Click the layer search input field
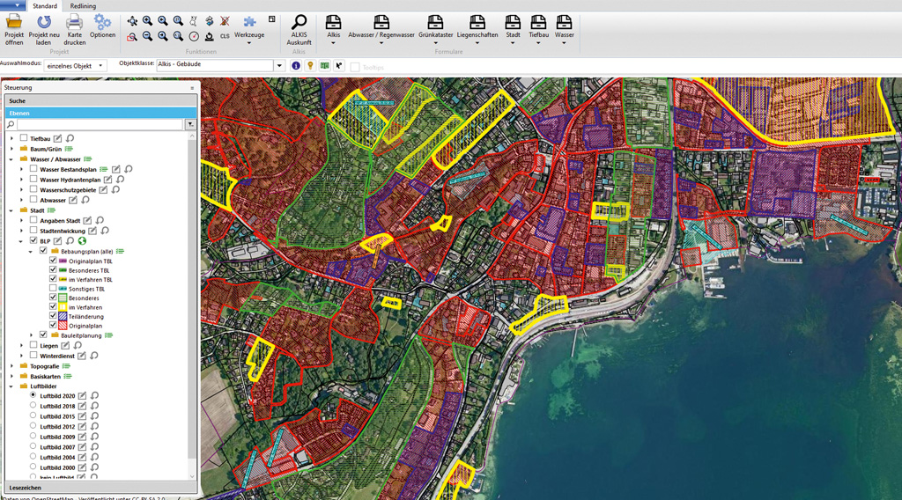This screenshot has height=500, width=902. [x=99, y=125]
